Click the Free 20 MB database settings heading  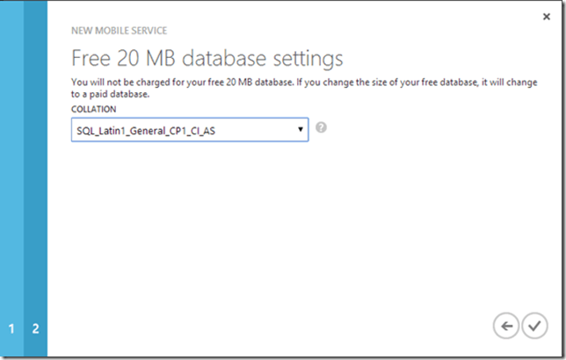coord(207,59)
